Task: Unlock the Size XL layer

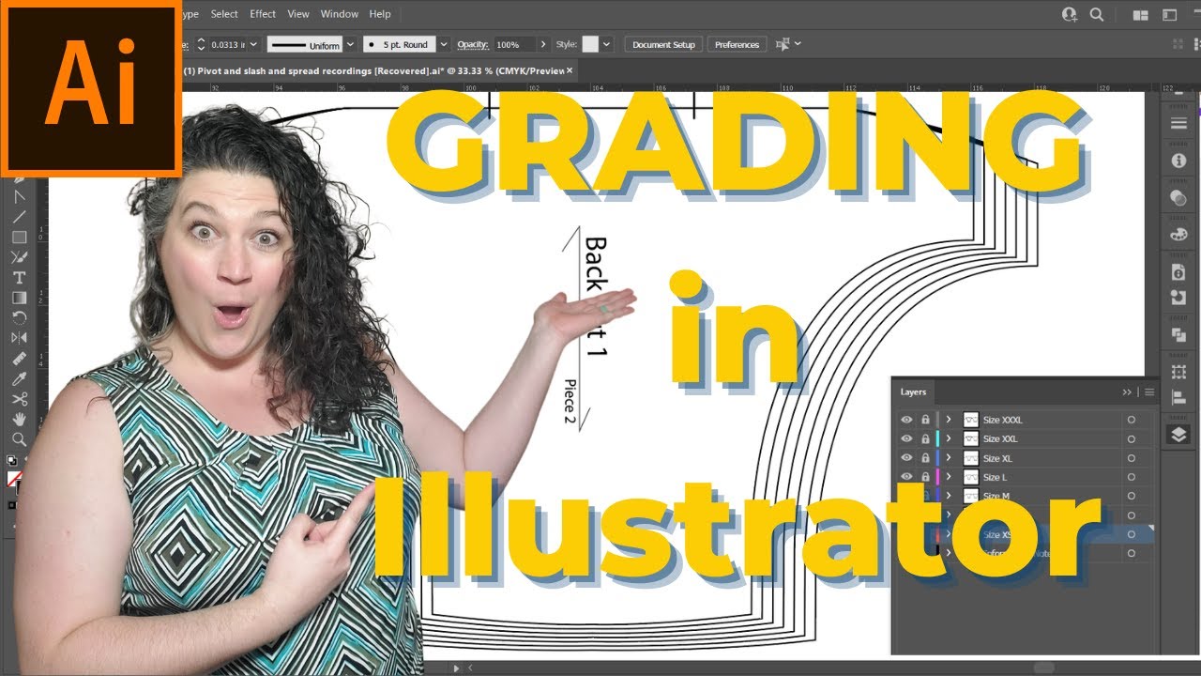Action: coord(925,458)
